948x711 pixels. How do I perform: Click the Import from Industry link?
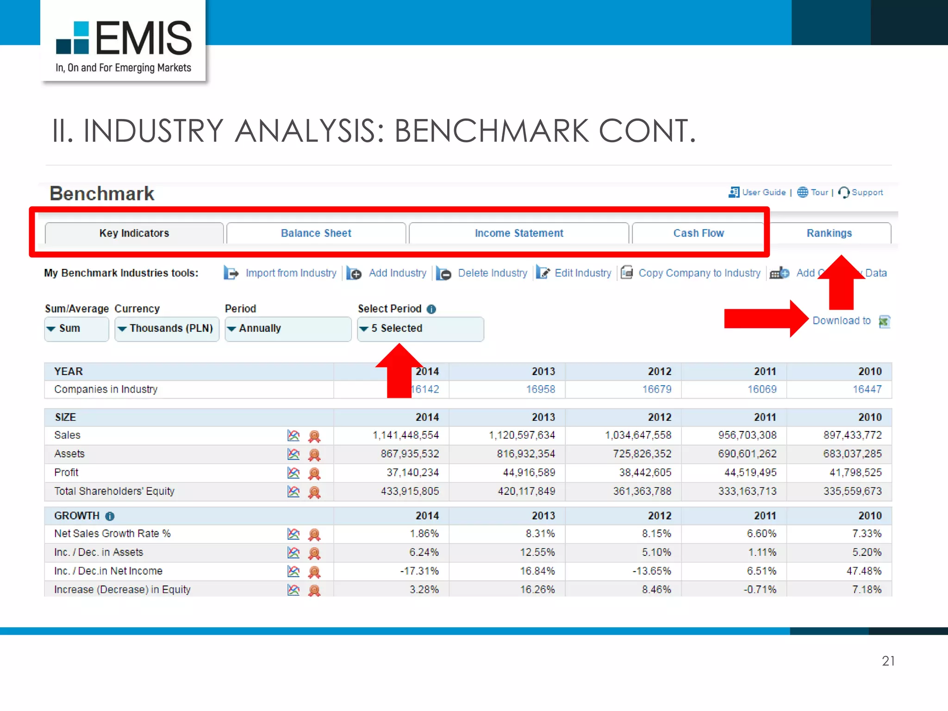tap(291, 273)
